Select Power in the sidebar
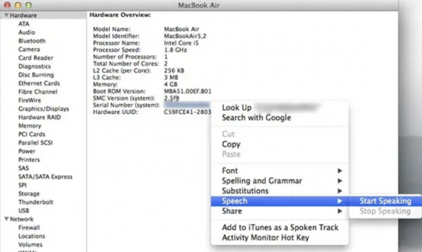 [27, 151]
